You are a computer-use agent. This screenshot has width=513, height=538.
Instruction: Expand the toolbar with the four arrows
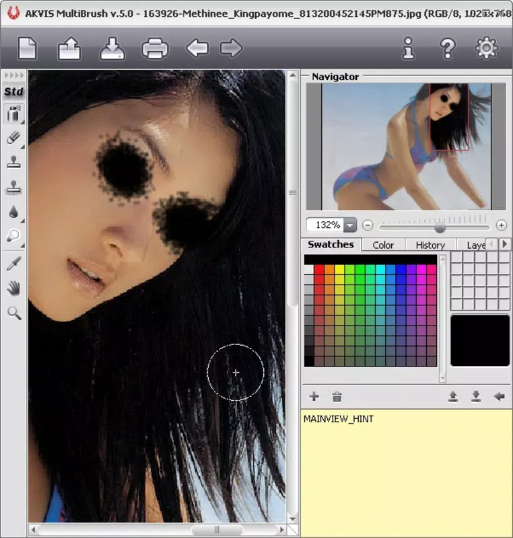[13, 75]
